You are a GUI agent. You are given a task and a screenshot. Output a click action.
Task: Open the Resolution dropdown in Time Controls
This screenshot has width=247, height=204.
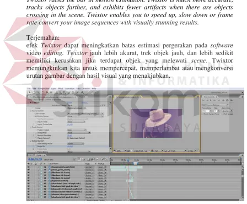tap(228, 111)
